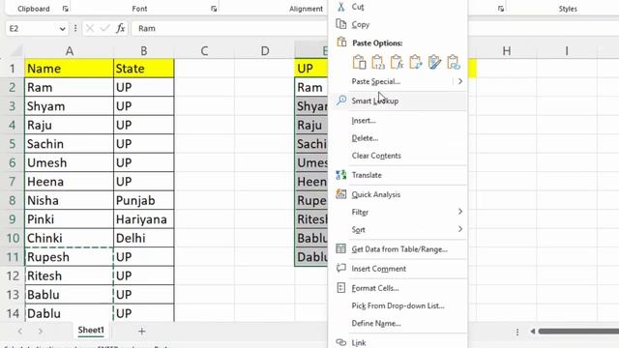Screen dimensions: 619x348
Task: Click the formula bar Enter checkmark
Action: [104, 28]
